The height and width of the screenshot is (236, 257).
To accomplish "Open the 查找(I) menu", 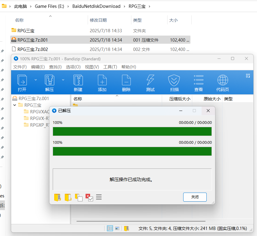I will (55, 67).
